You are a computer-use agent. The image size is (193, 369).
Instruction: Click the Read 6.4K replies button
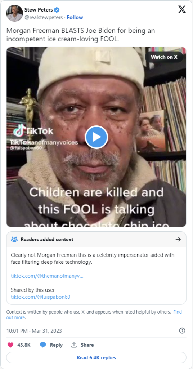point(96,357)
